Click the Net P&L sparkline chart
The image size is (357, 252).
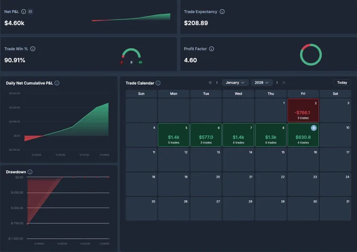click(x=131, y=17)
